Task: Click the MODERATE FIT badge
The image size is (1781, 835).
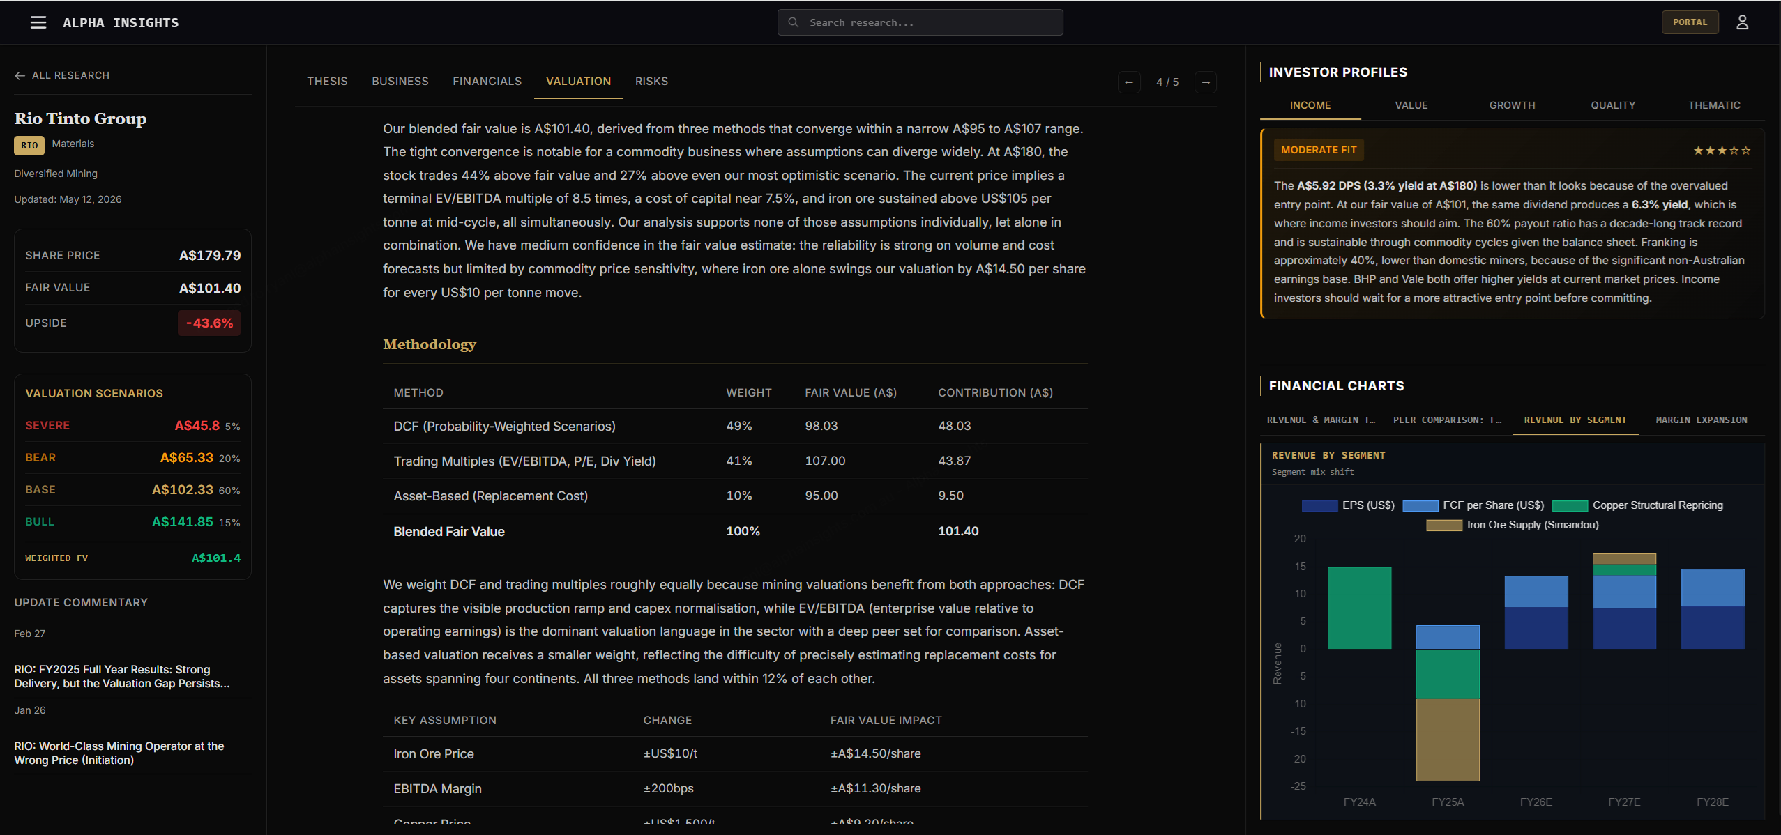Action: pos(1319,150)
